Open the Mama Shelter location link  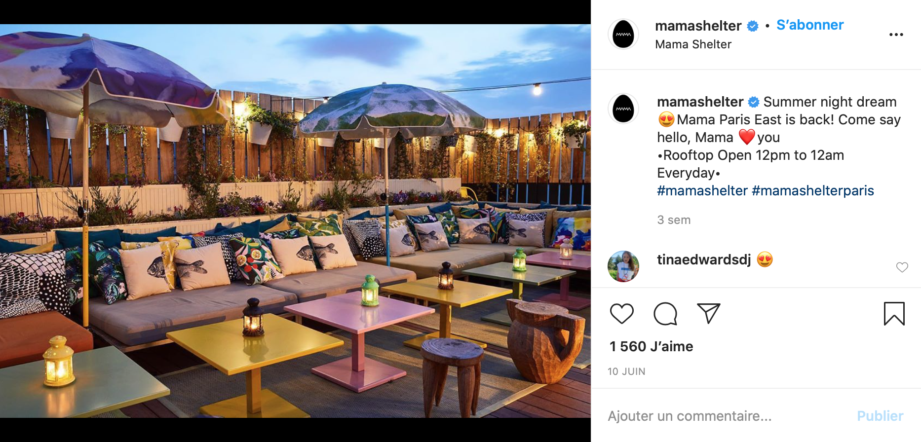[x=693, y=44]
